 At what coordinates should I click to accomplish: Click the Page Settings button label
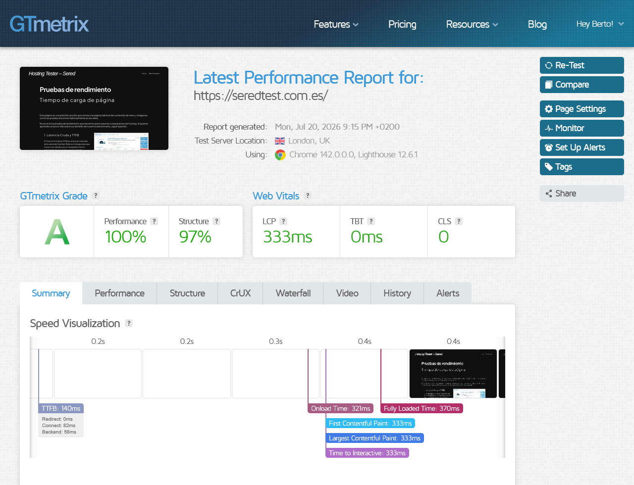581,109
